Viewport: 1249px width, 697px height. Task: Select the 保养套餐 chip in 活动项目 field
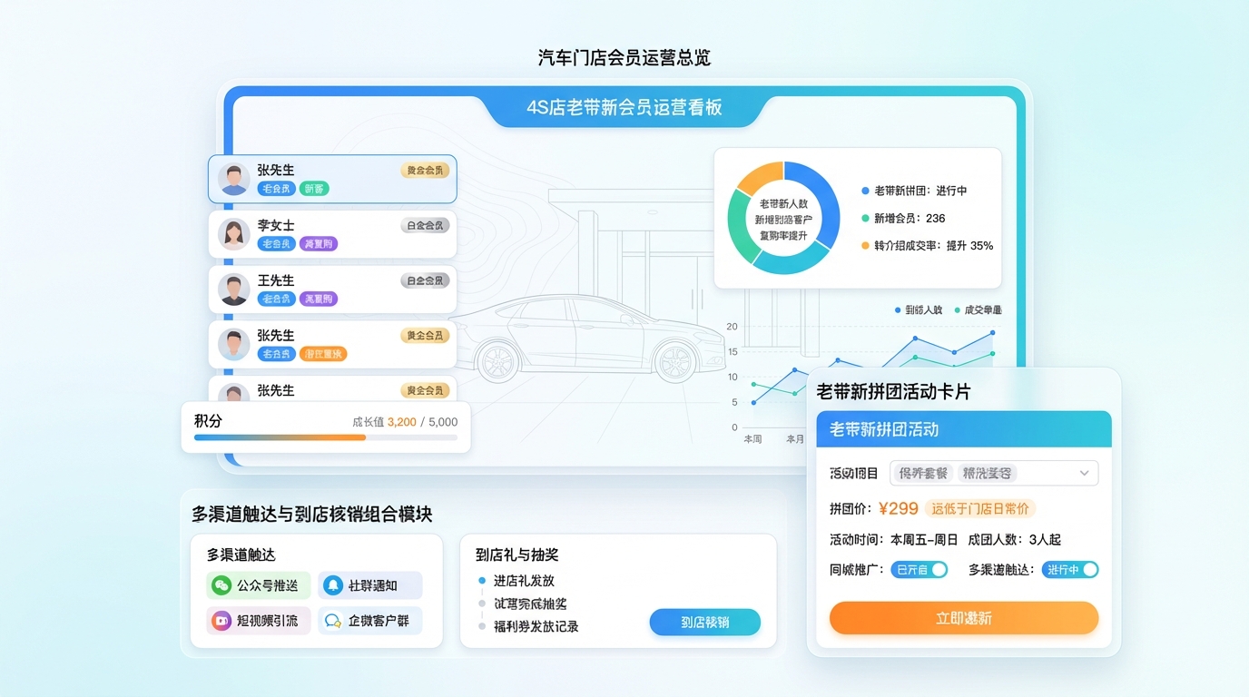click(x=922, y=474)
